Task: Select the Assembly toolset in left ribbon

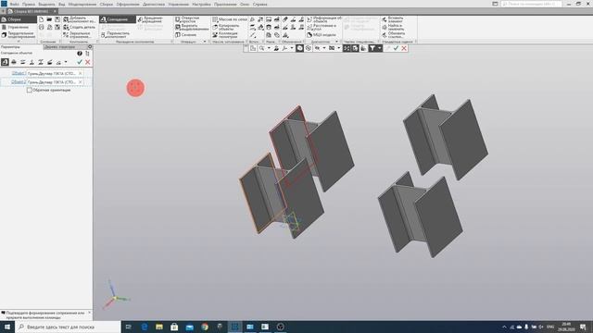Action: (19, 19)
